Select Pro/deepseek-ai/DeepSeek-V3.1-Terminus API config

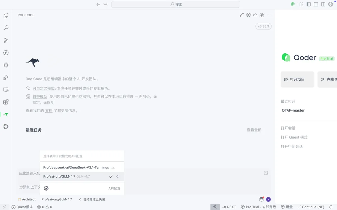[82, 167]
